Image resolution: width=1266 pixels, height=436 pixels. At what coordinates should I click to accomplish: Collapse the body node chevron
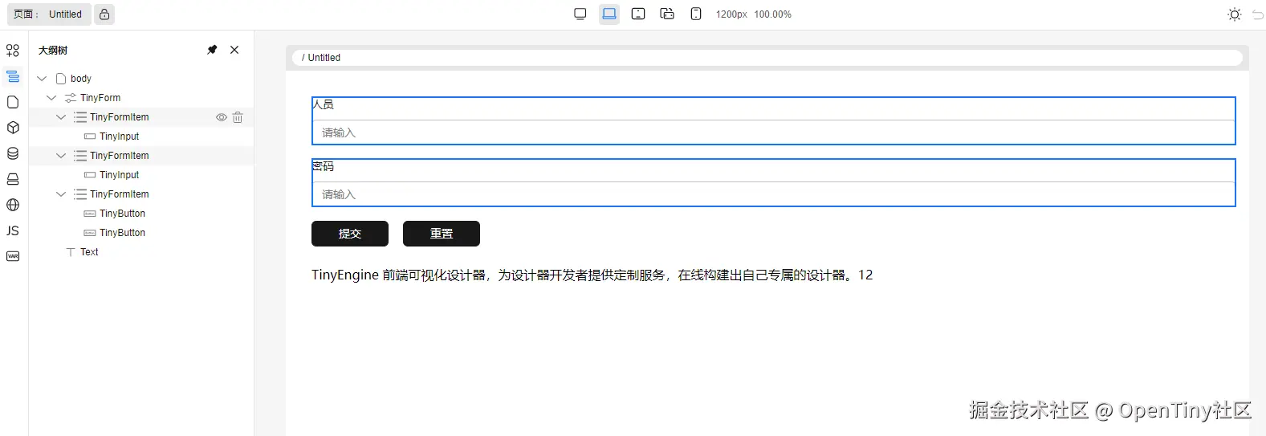coord(42,79)
